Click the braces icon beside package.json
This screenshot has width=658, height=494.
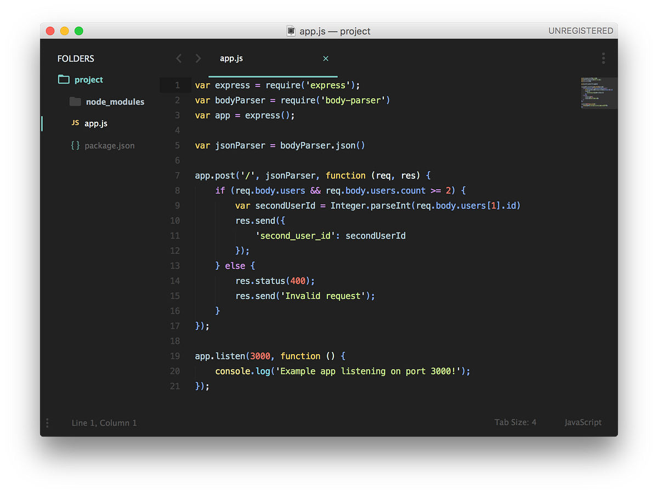tap(75, 145)
